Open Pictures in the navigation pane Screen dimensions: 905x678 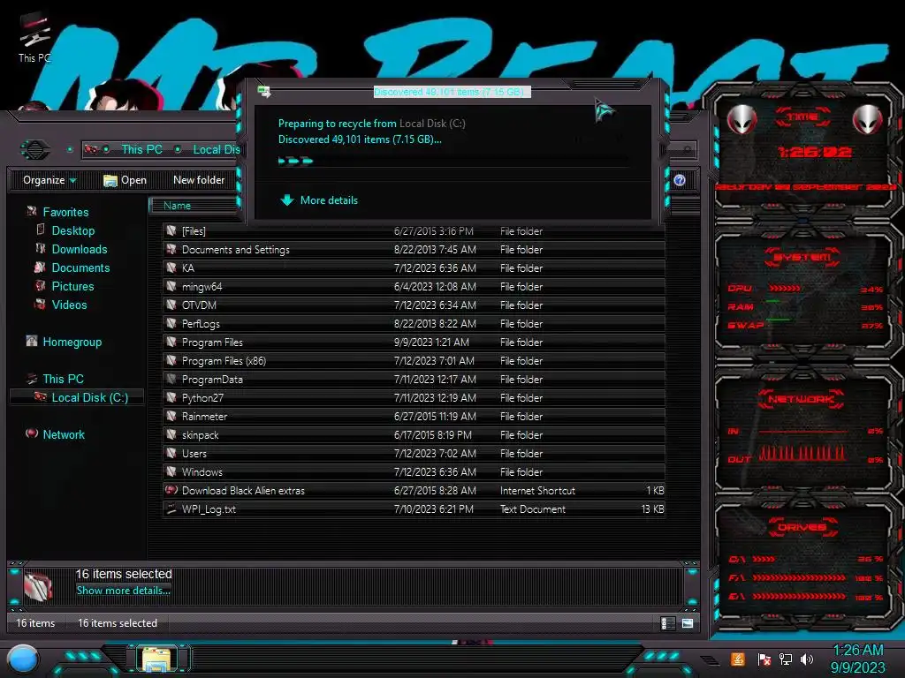72,286
